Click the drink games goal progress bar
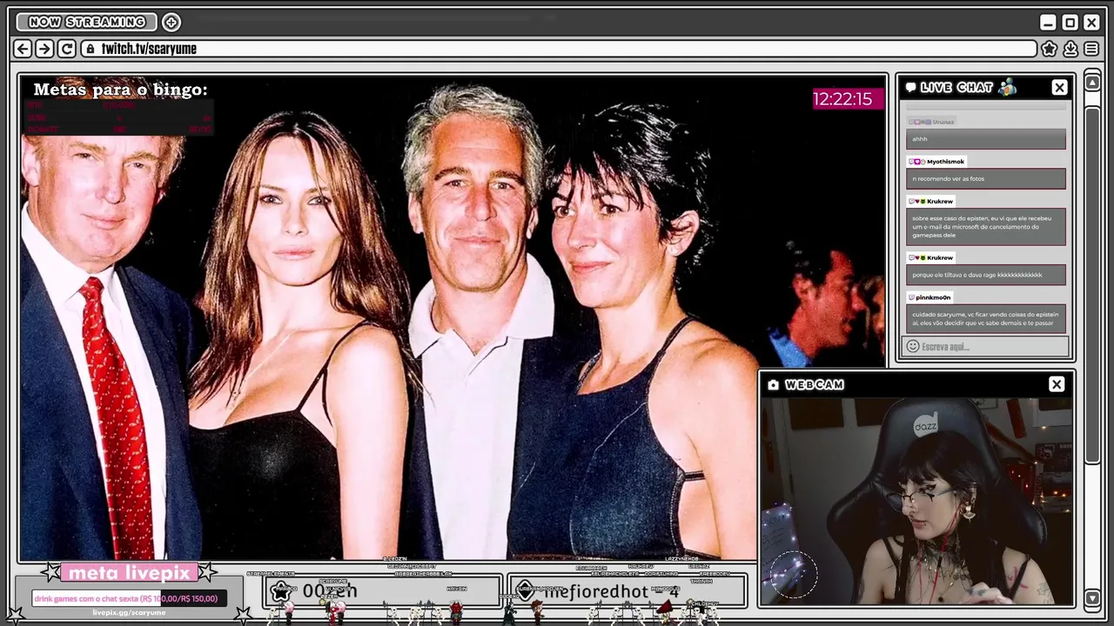The image size is (1114, 626). [129, 598]
